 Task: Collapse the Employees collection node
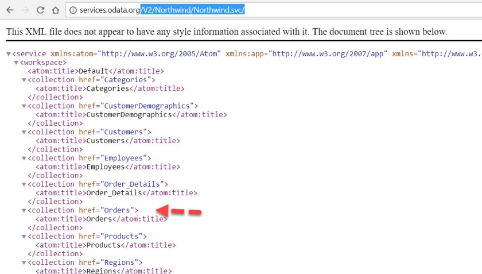click(x=24, y=159)
